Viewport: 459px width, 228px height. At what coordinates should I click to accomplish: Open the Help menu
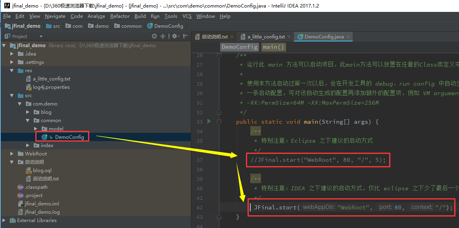tap(225, 16)
